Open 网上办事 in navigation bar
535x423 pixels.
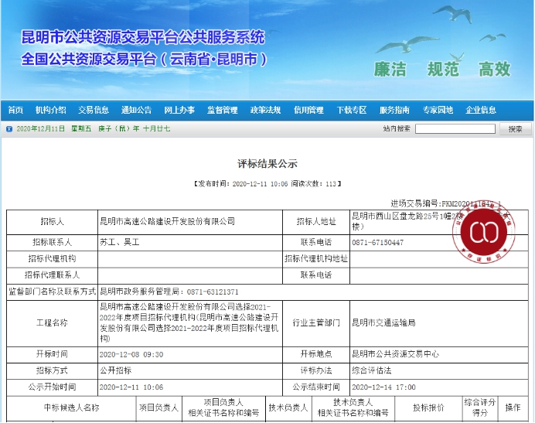point(179,110)
